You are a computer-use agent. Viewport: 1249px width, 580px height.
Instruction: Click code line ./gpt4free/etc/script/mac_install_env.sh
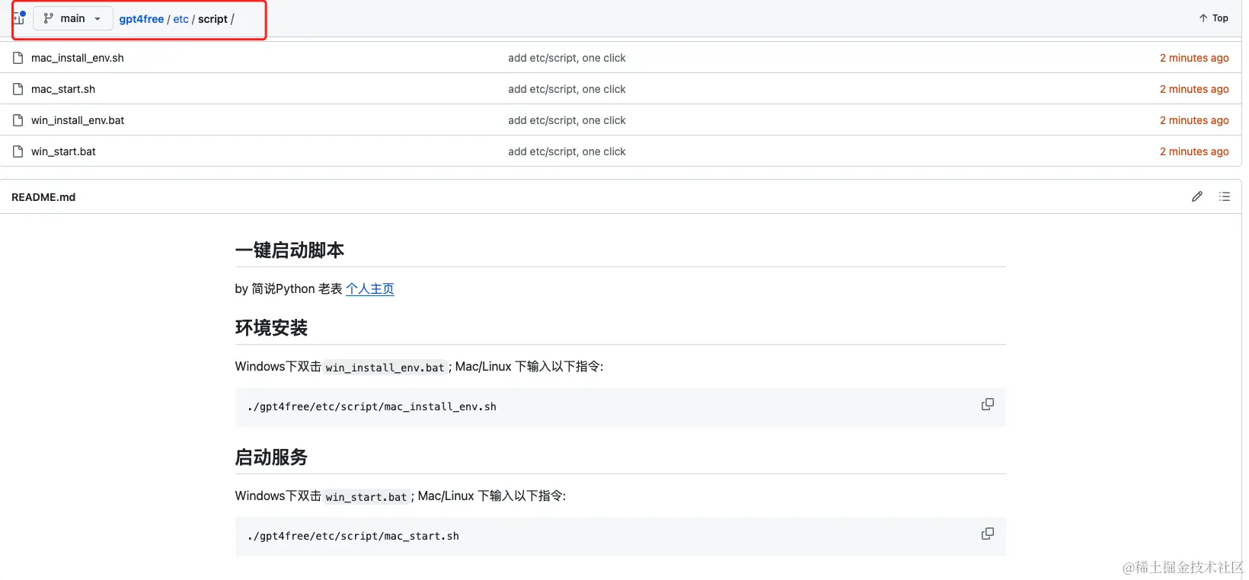pos(372,406)
